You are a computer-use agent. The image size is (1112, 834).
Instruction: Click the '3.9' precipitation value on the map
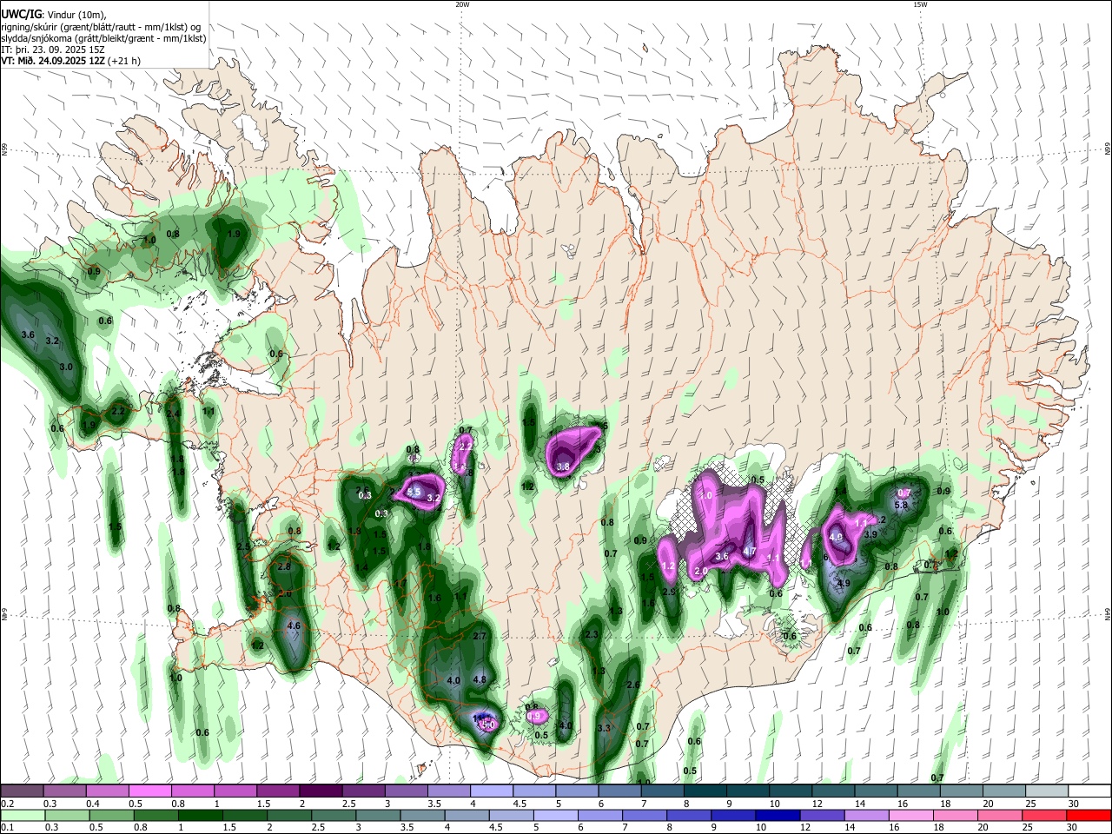(x=870, y=534)
